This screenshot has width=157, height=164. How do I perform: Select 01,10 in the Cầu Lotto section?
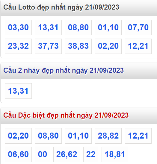click(x=108, y=28)
